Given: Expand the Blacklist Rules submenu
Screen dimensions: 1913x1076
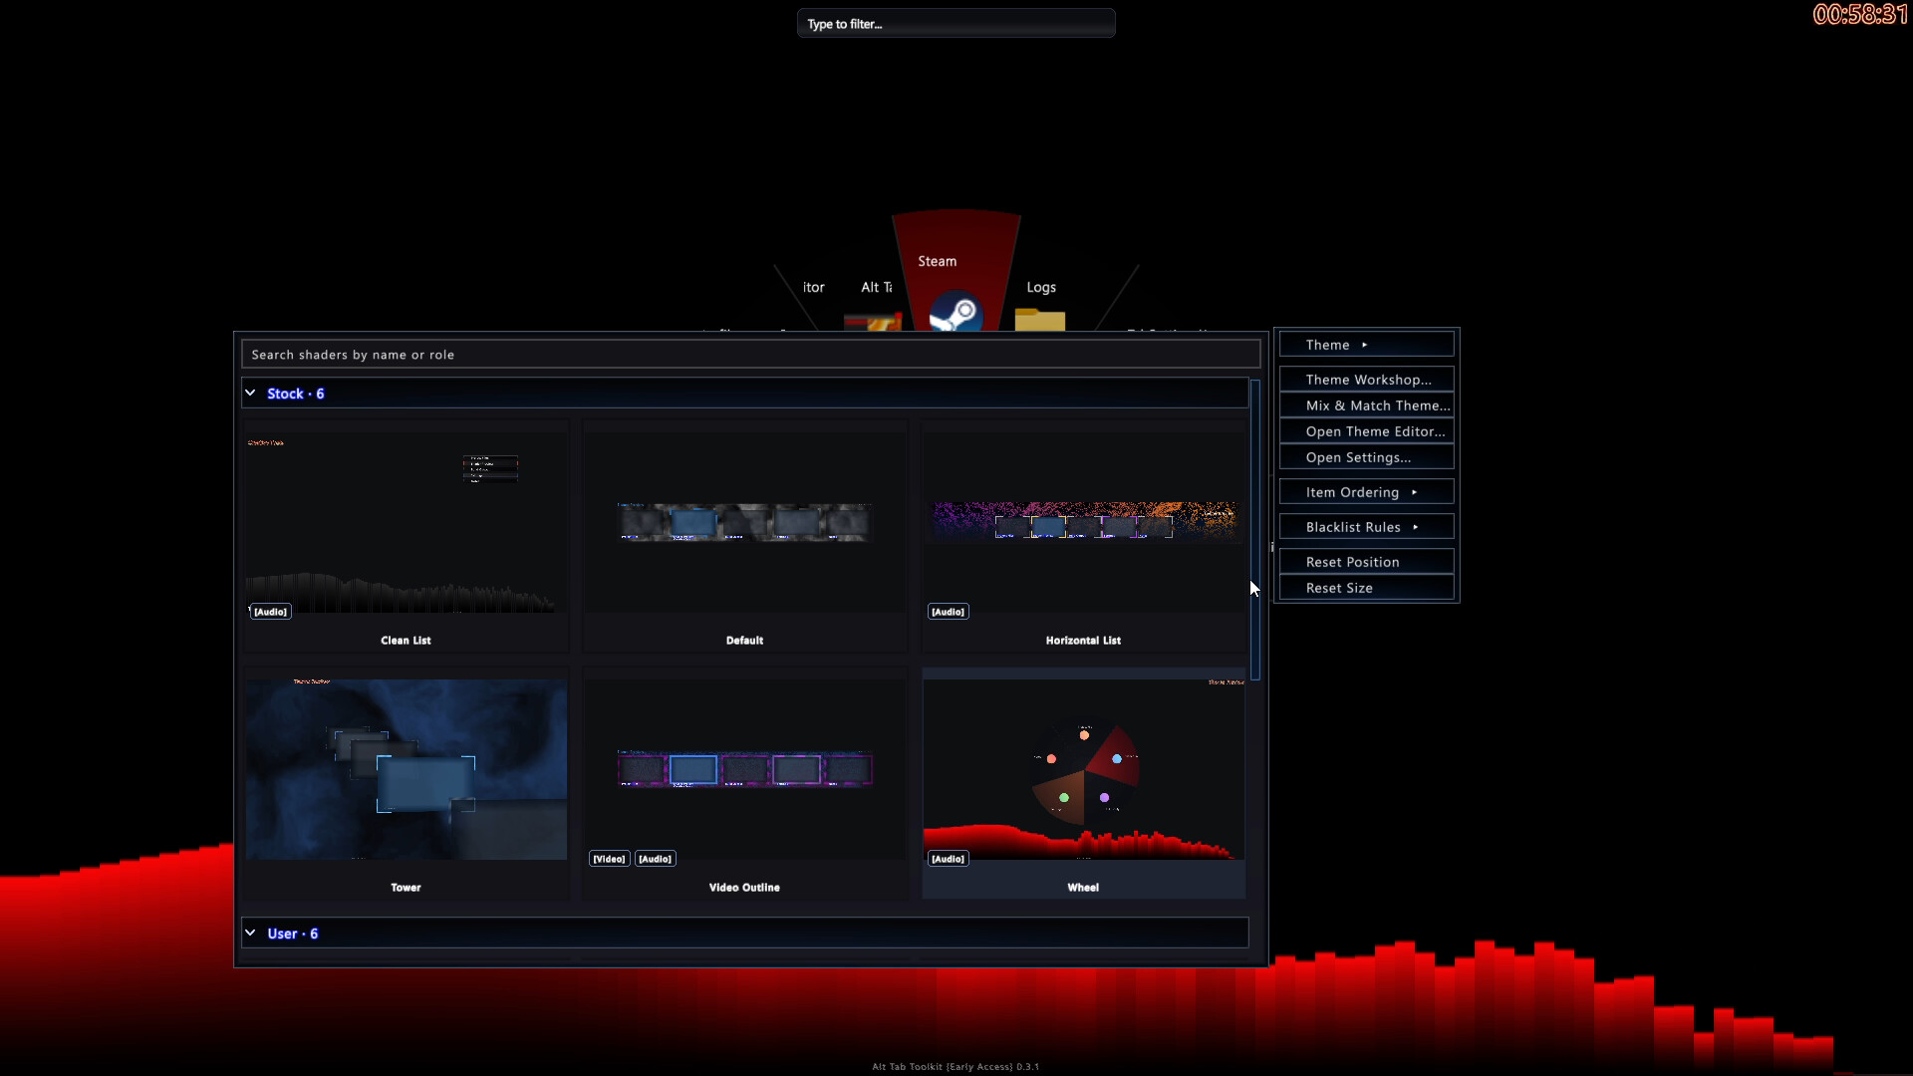Looking at the screenshot, I should click(x=1366, y=527).
